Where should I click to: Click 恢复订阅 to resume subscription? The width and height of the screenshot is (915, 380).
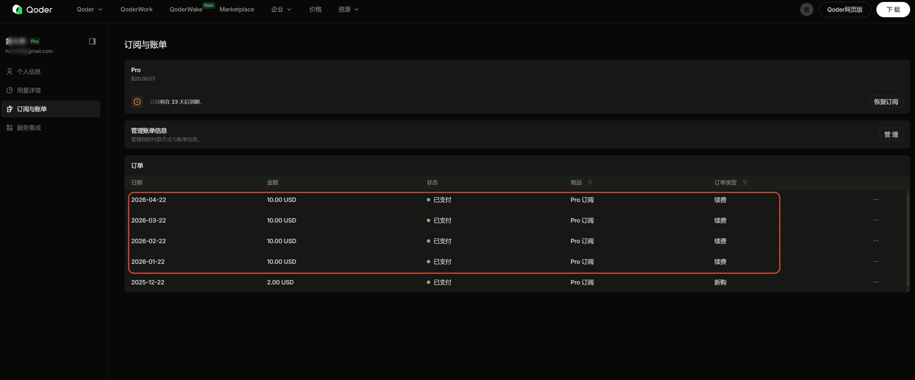pos(886,102)
